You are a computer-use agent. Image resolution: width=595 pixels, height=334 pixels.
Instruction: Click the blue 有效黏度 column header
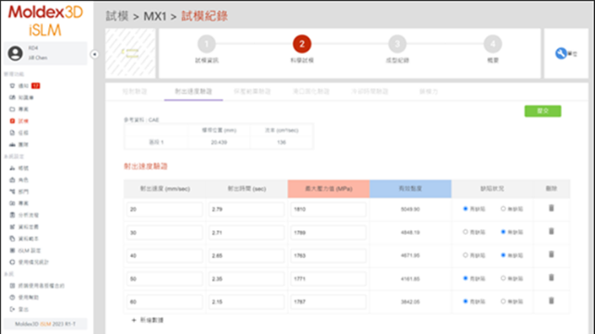point(410,188)
